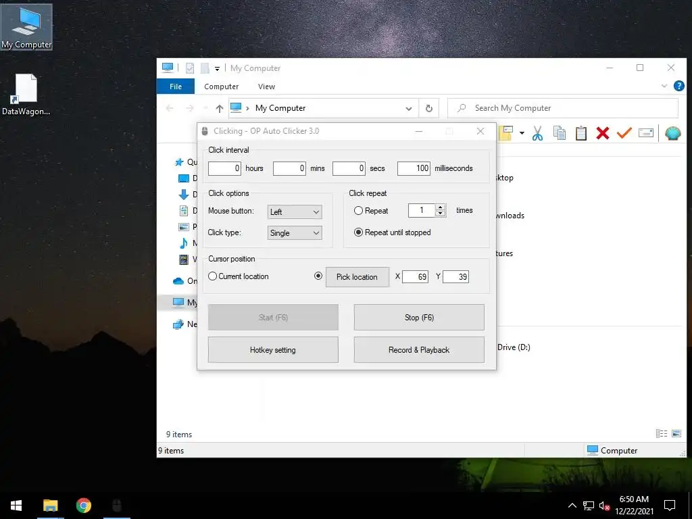Open the Customize Quick Access Toolbar dropdown arrow
The height and width of the screenshot is (519, 692).
[x=217, y=68]
